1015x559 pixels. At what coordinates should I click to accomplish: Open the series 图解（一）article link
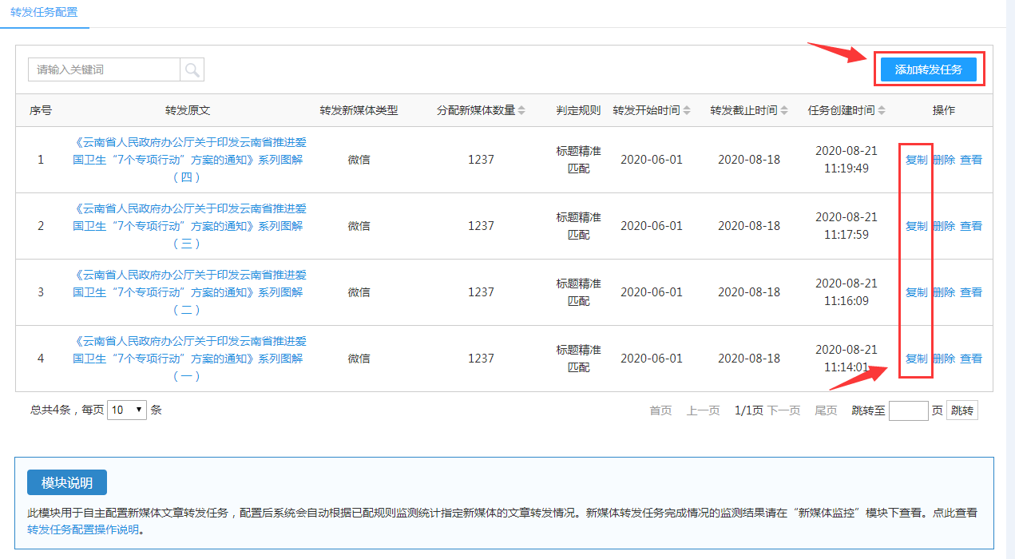click(x=188, y=359)
